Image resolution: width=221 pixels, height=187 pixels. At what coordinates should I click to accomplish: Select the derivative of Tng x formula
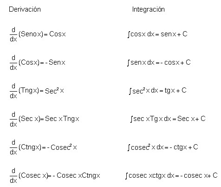[x=37, y=91]
